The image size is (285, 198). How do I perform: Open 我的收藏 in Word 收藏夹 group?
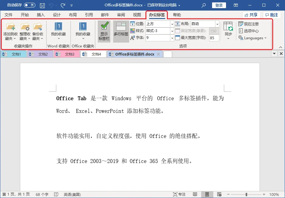(x=58, y=31)
